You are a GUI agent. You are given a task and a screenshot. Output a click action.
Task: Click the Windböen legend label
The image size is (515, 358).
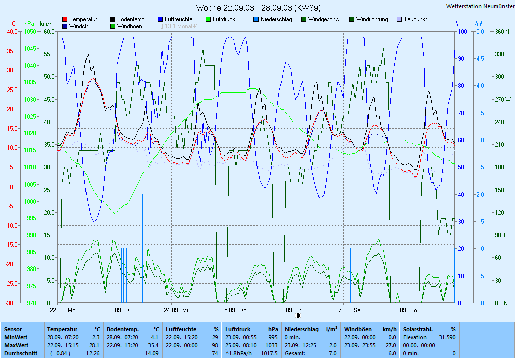129,26
